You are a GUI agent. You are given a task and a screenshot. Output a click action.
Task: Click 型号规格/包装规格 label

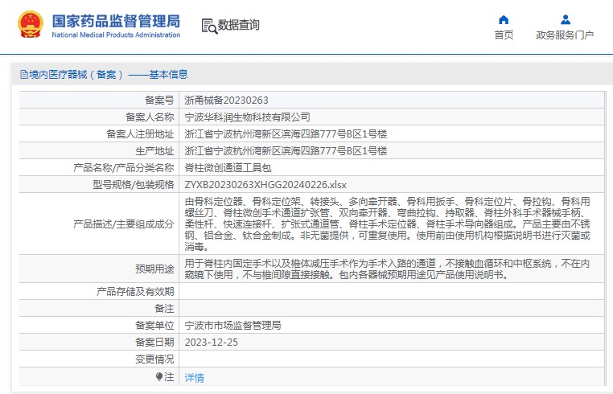click(133, 184)
